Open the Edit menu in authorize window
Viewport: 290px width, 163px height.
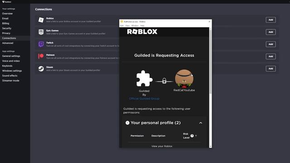click(122, 26)
